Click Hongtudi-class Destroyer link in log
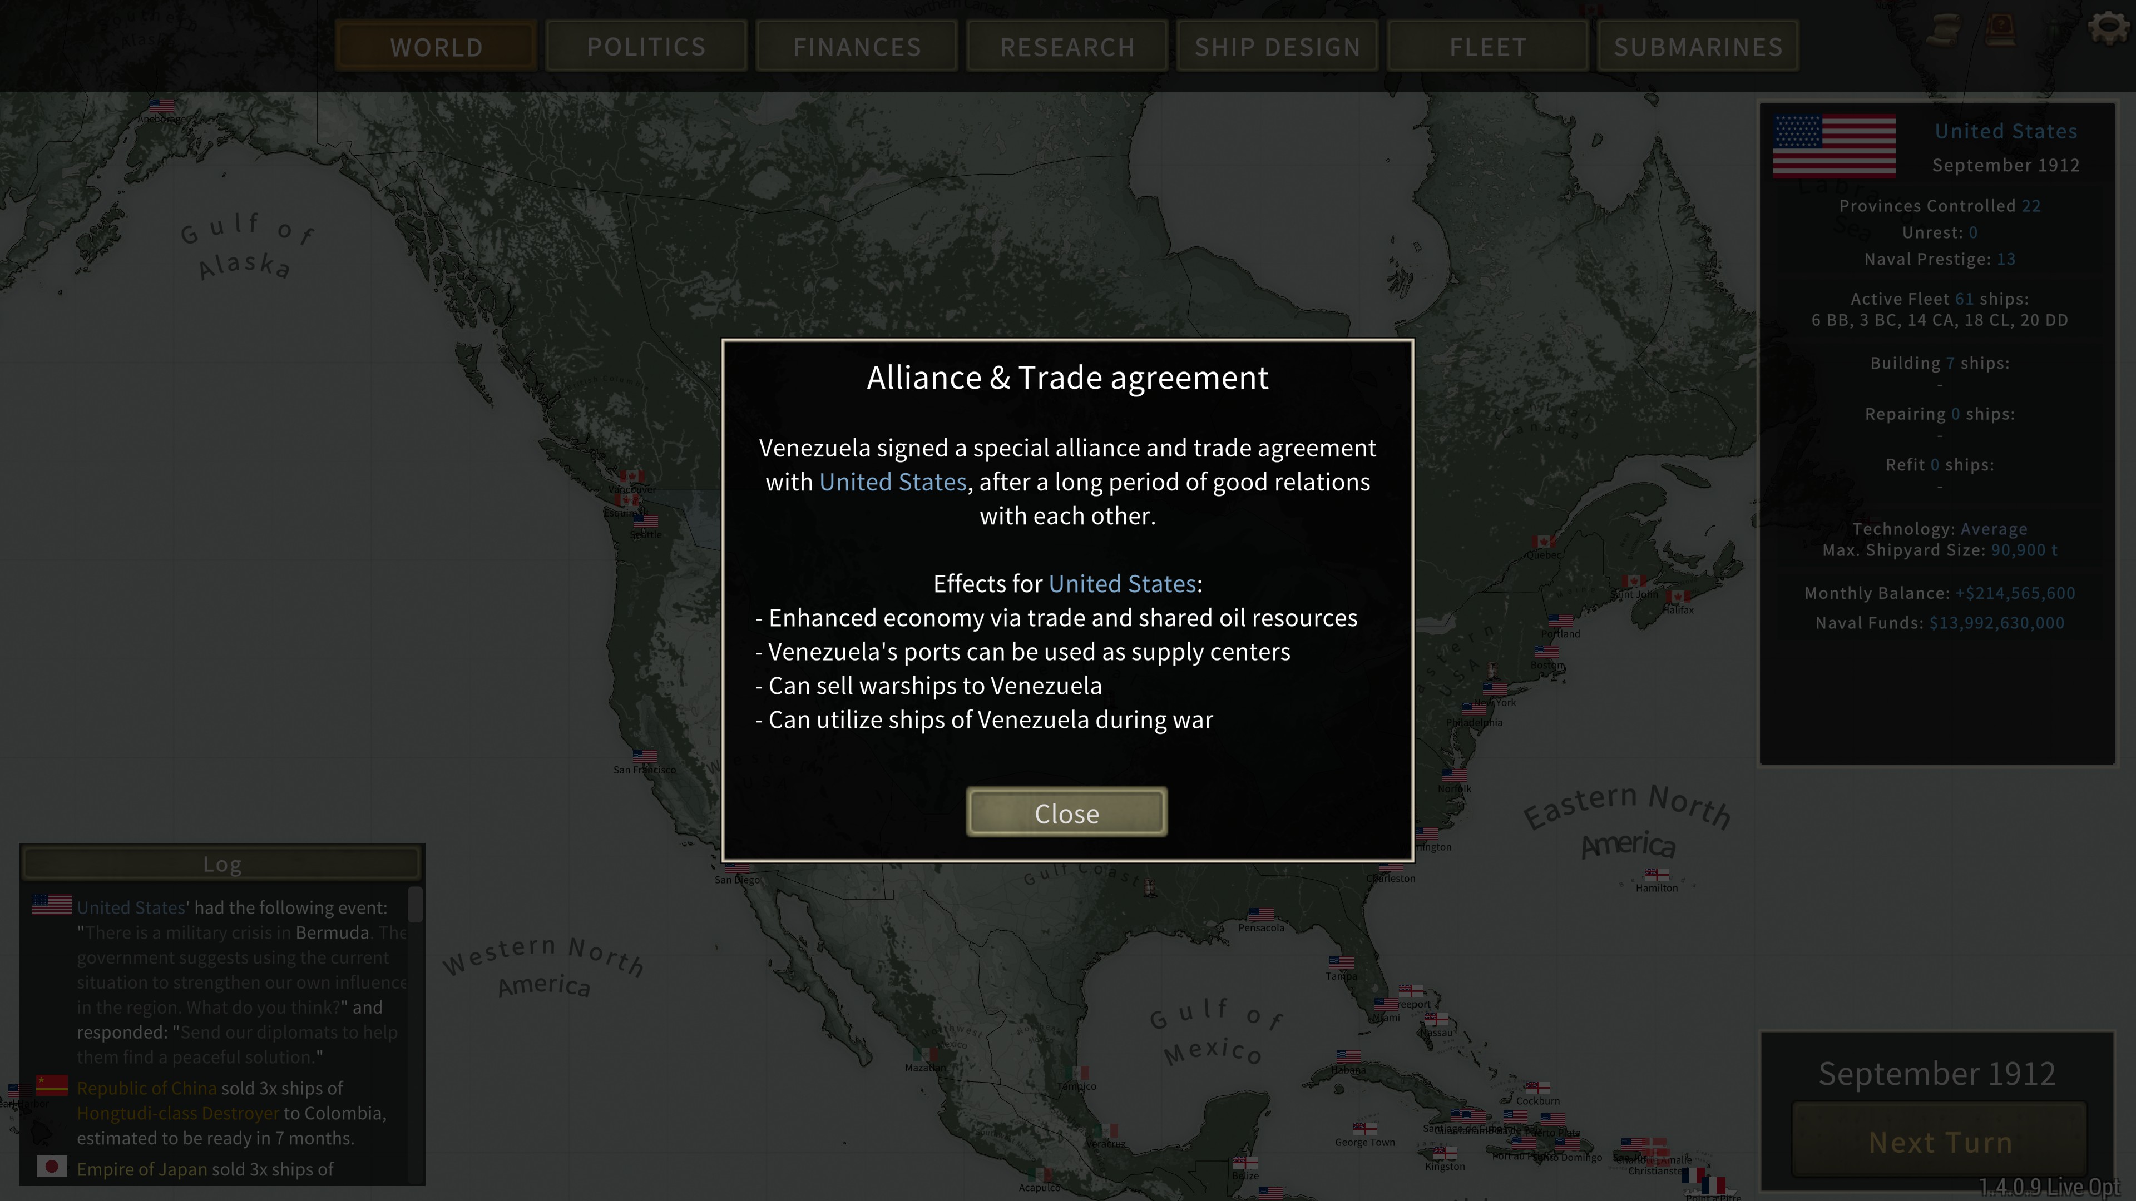 click(178, 1113)
